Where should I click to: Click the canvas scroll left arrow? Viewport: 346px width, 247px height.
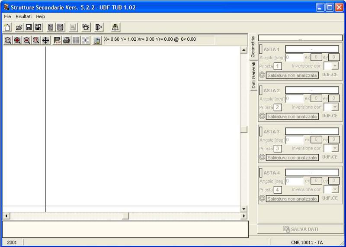point(6,216)
